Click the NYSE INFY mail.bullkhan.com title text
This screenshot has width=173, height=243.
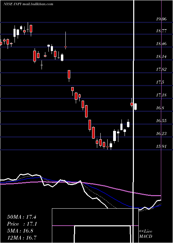pyautogui.click(x=28, y=4)
